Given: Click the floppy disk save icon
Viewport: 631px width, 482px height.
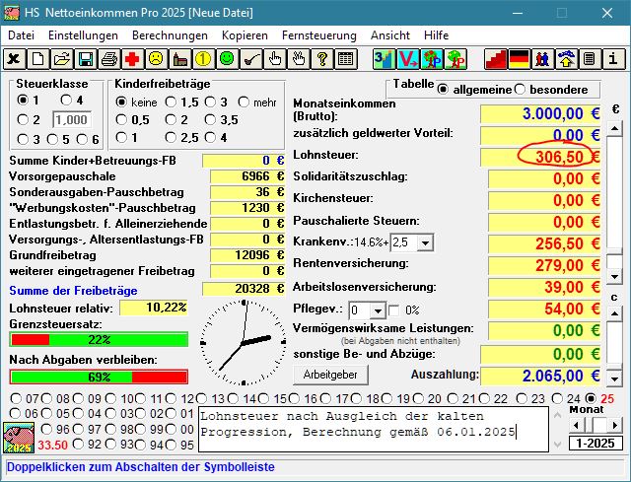Looking at the screenshot, I should [85, 59].
